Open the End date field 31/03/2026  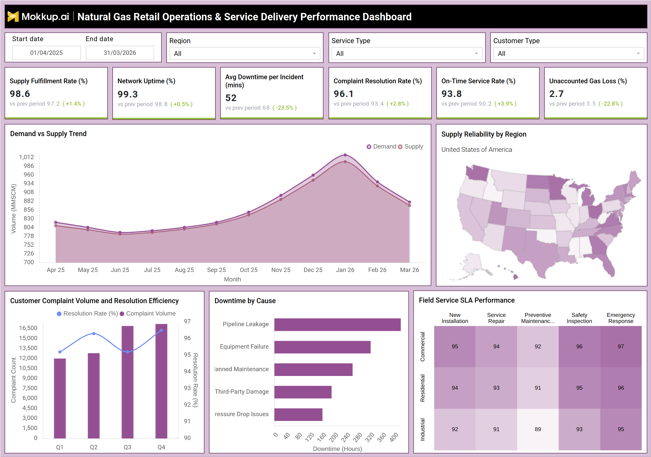[120, 53]
